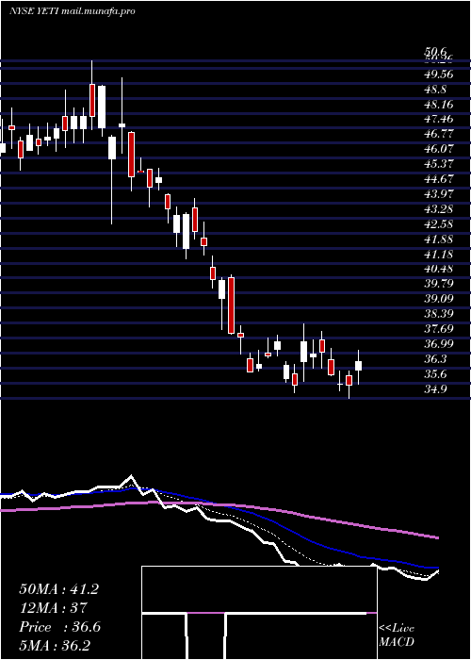Click the 42.58 axis label
The height and width of the screenshot is (660, 471).
click(x=439, y=224)
